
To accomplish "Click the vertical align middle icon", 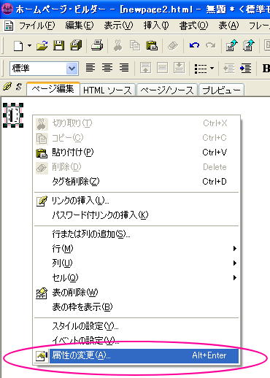I will (162, 68).
